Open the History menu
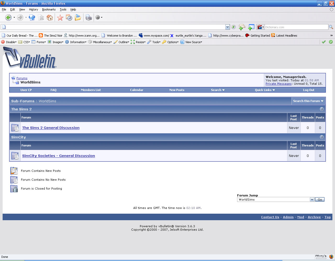 coord(33,9)
